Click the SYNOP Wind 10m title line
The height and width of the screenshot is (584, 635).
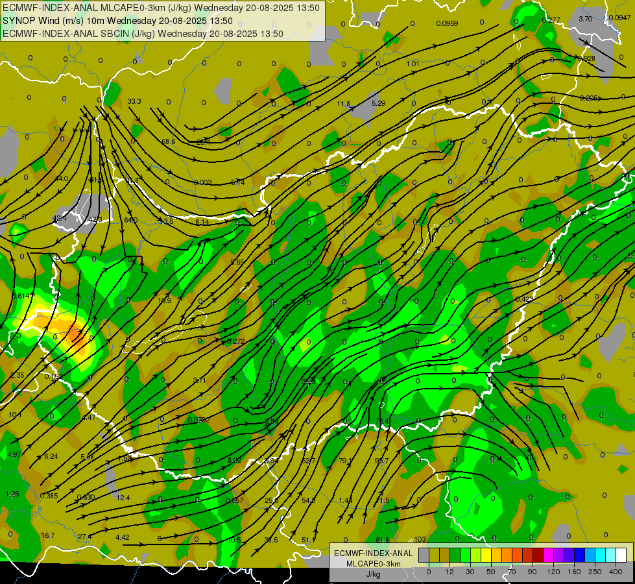point(117,21)
